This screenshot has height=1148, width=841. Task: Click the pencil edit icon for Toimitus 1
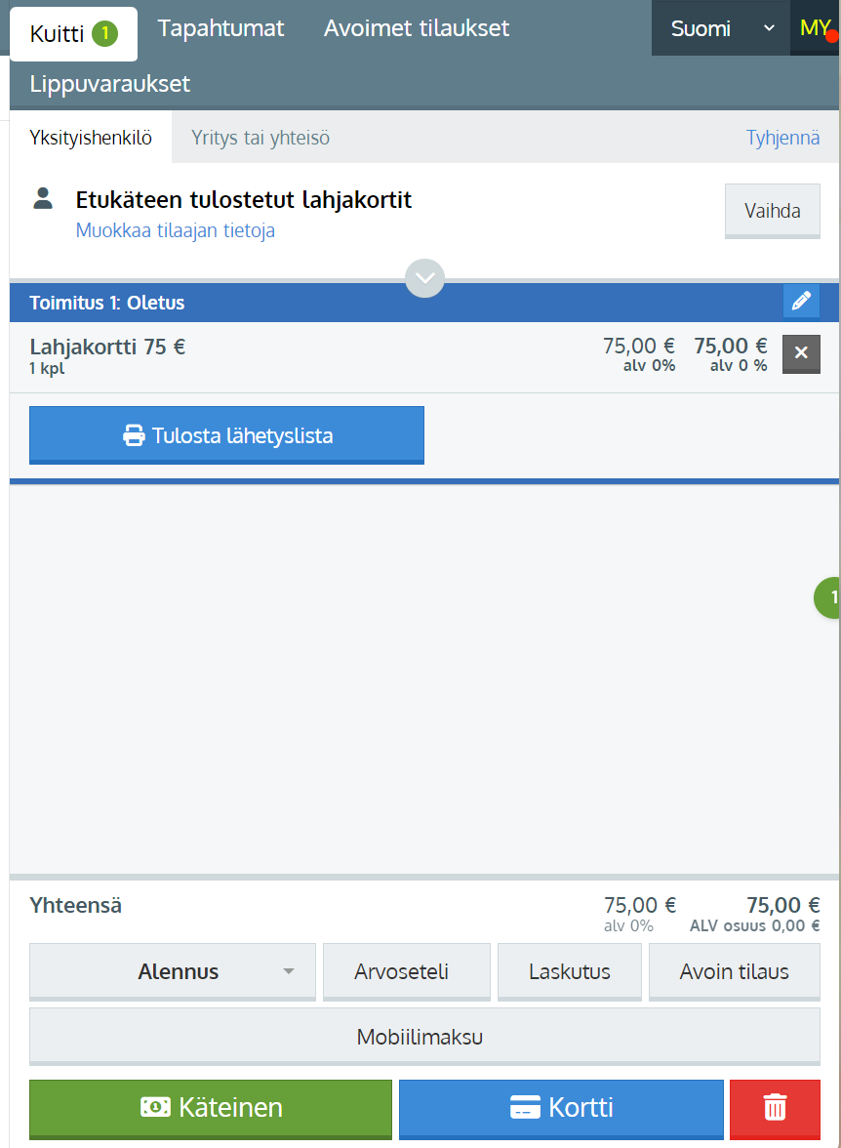801,302
